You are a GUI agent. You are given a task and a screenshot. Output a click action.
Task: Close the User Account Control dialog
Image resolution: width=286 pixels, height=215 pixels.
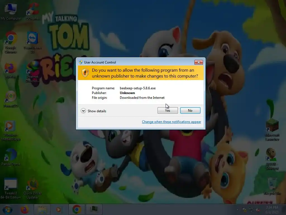199,62
